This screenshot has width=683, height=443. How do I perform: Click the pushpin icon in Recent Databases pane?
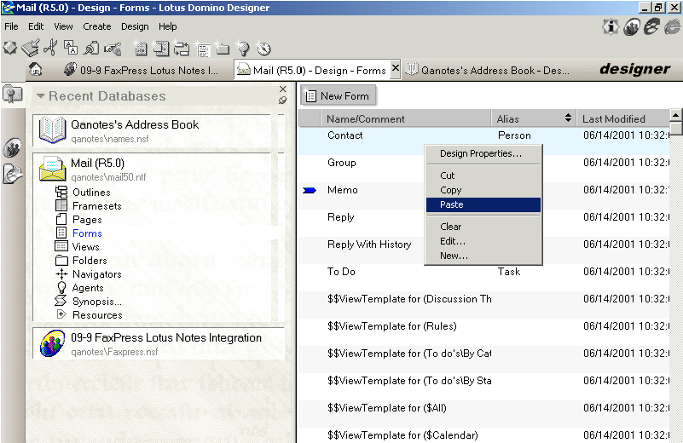(x=283, y=101)
